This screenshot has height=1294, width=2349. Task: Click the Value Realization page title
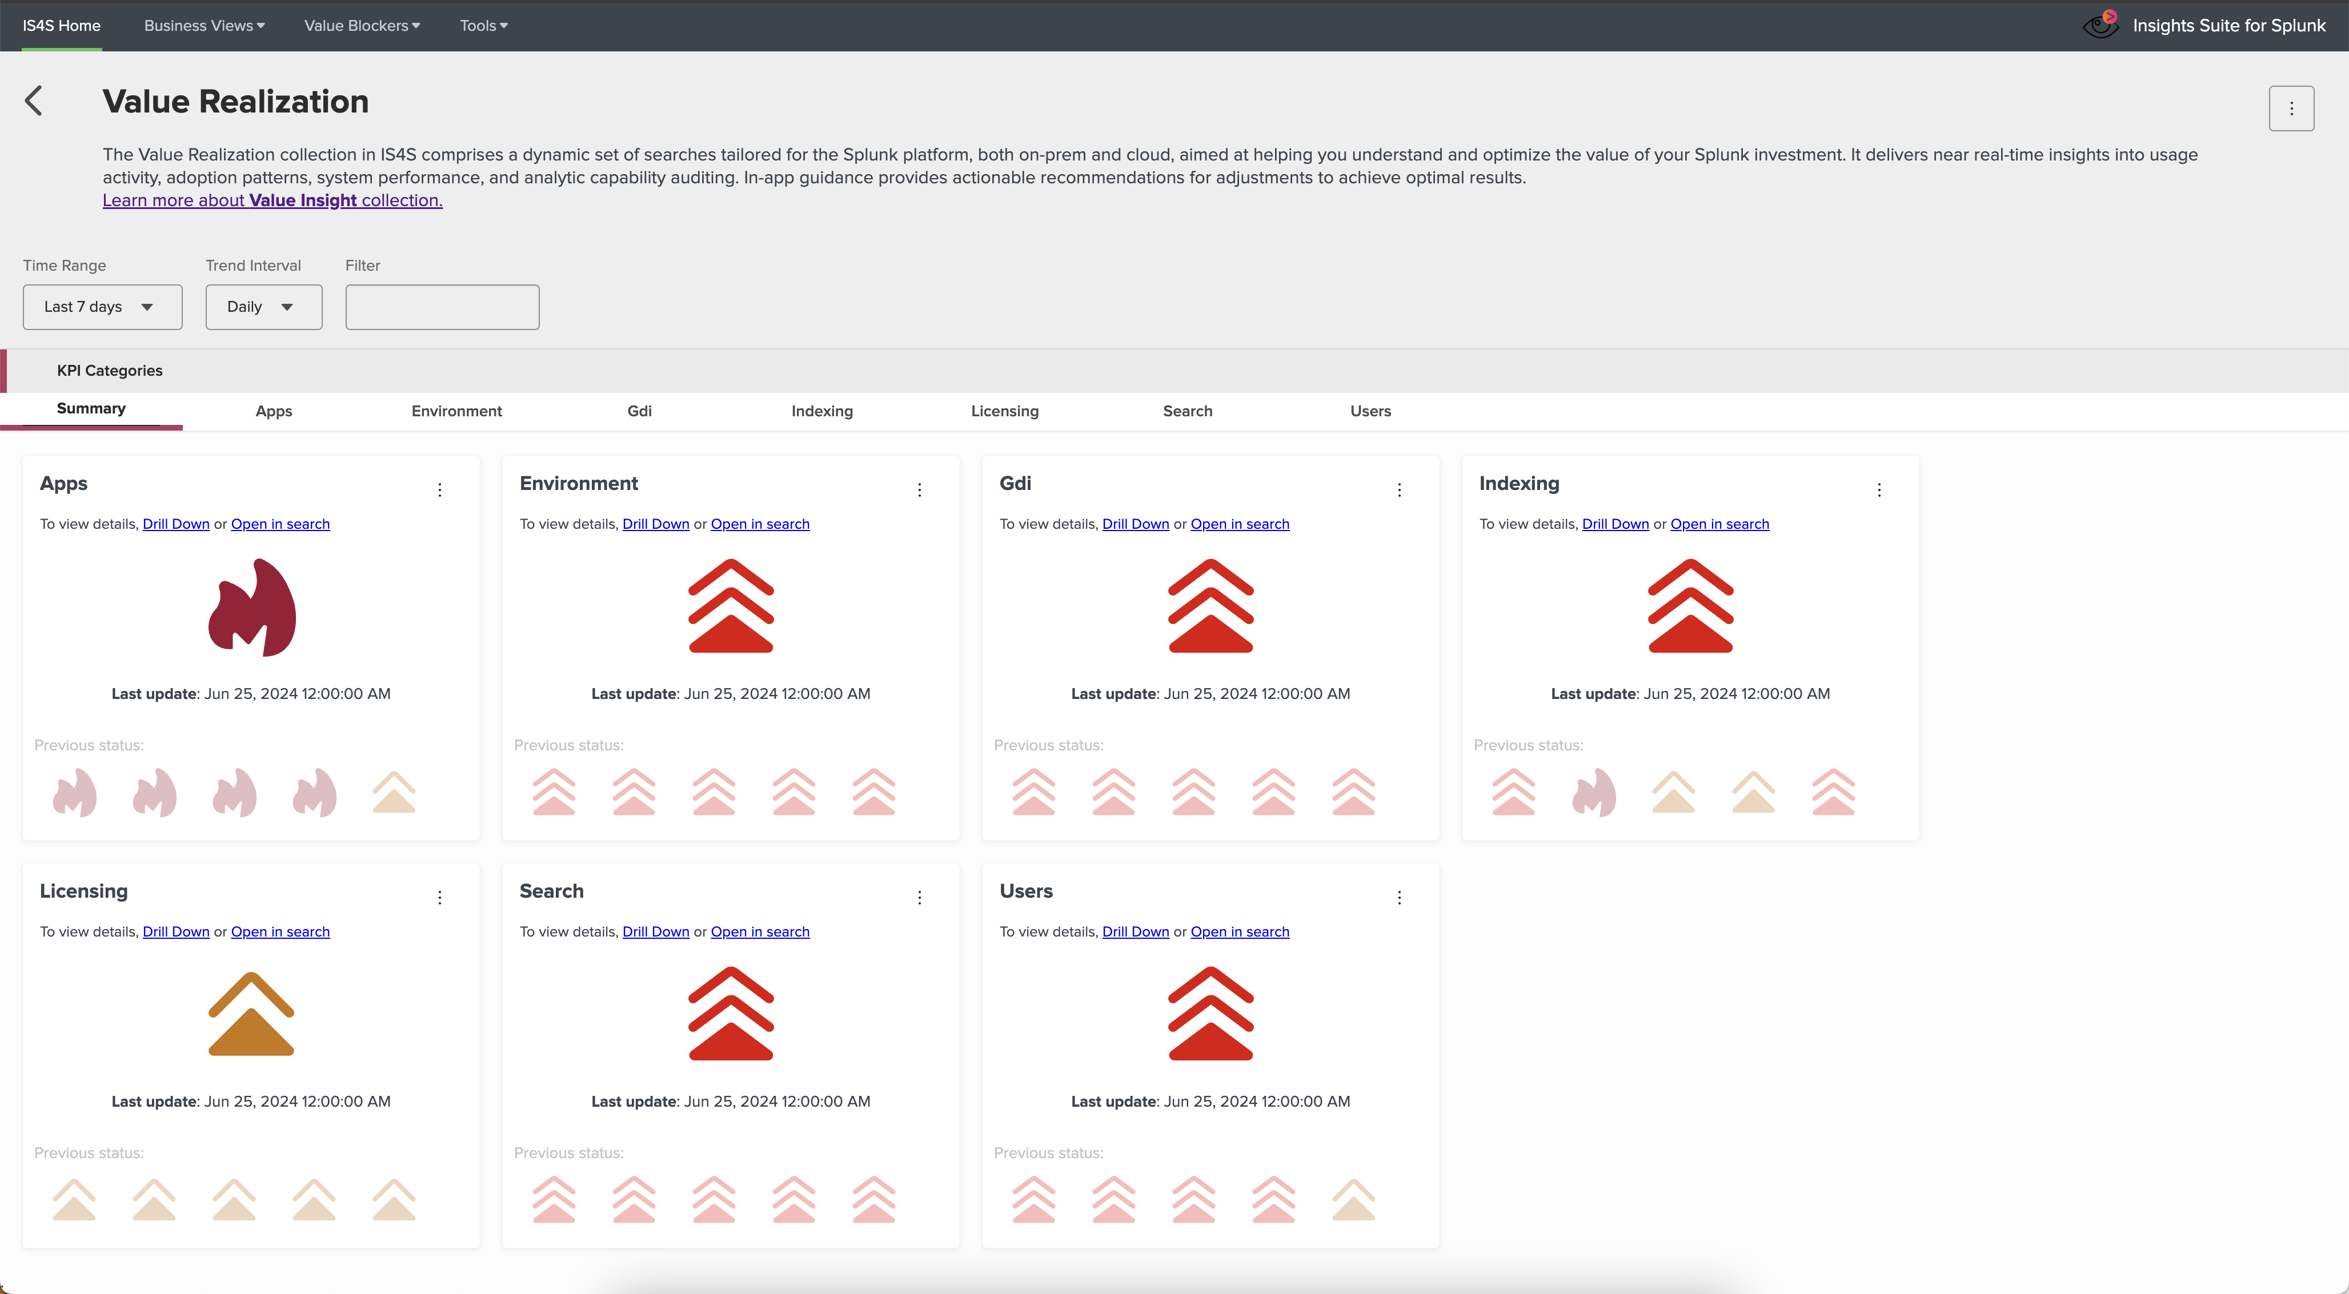pyautogui.click(x=235, y=101)
